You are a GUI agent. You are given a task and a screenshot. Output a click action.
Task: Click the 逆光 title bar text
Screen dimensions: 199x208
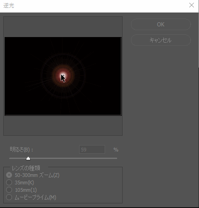[9, 6]
